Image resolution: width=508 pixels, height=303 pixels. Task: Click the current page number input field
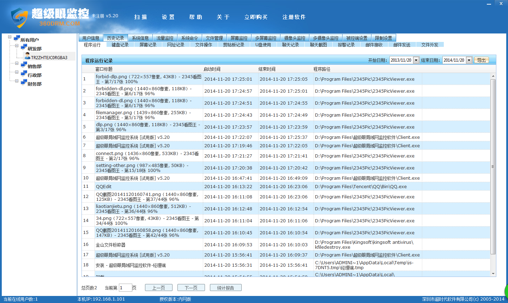point(125,288)
